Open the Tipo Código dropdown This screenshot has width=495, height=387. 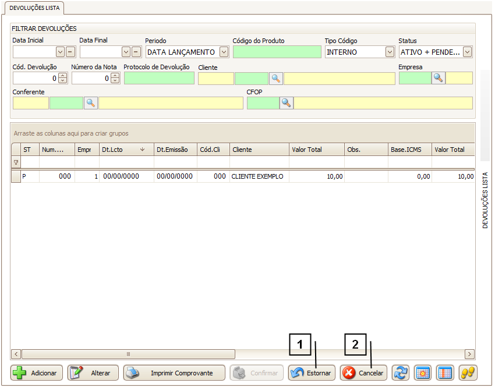[390, 52]
